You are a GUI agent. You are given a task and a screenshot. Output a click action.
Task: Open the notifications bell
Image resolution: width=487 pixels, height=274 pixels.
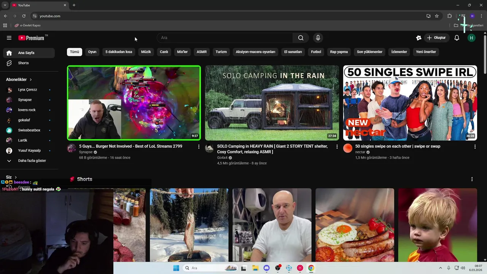457,38
